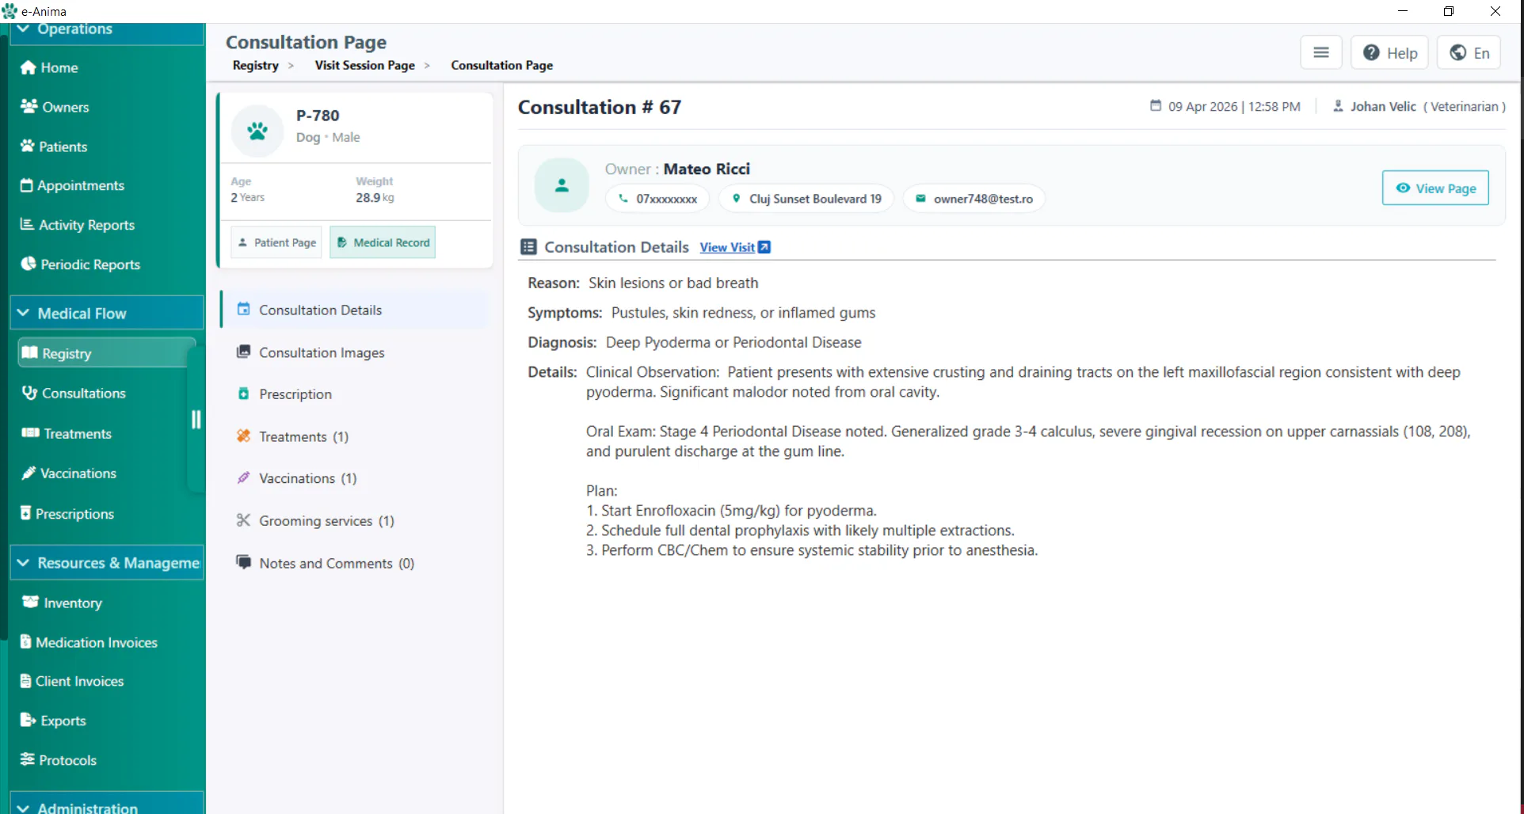This screenshot has width=1524, height=814.
Task: Open the Treatments (1) tab
Action: click(x=356, y=436)
